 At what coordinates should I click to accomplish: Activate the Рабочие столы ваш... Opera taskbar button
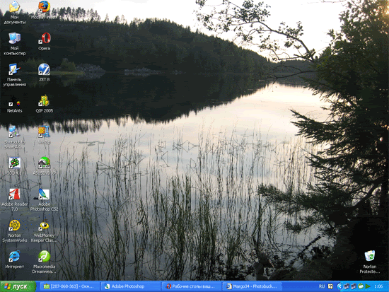click(x=192, y=286)
